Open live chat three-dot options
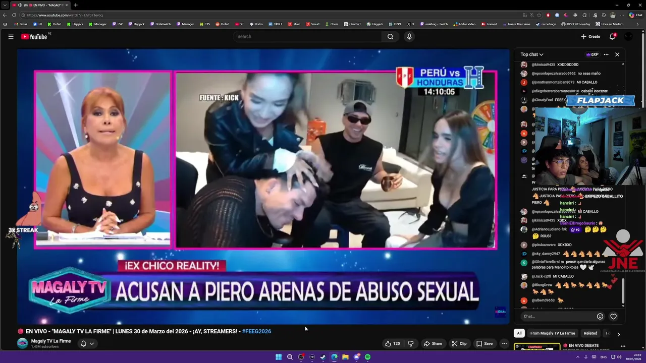Screen dimensions: 646x363 pos(606,54)
